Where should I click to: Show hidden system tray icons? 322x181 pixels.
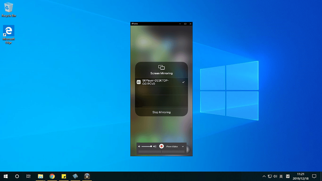pyautogui.click(x=264, y=176)
